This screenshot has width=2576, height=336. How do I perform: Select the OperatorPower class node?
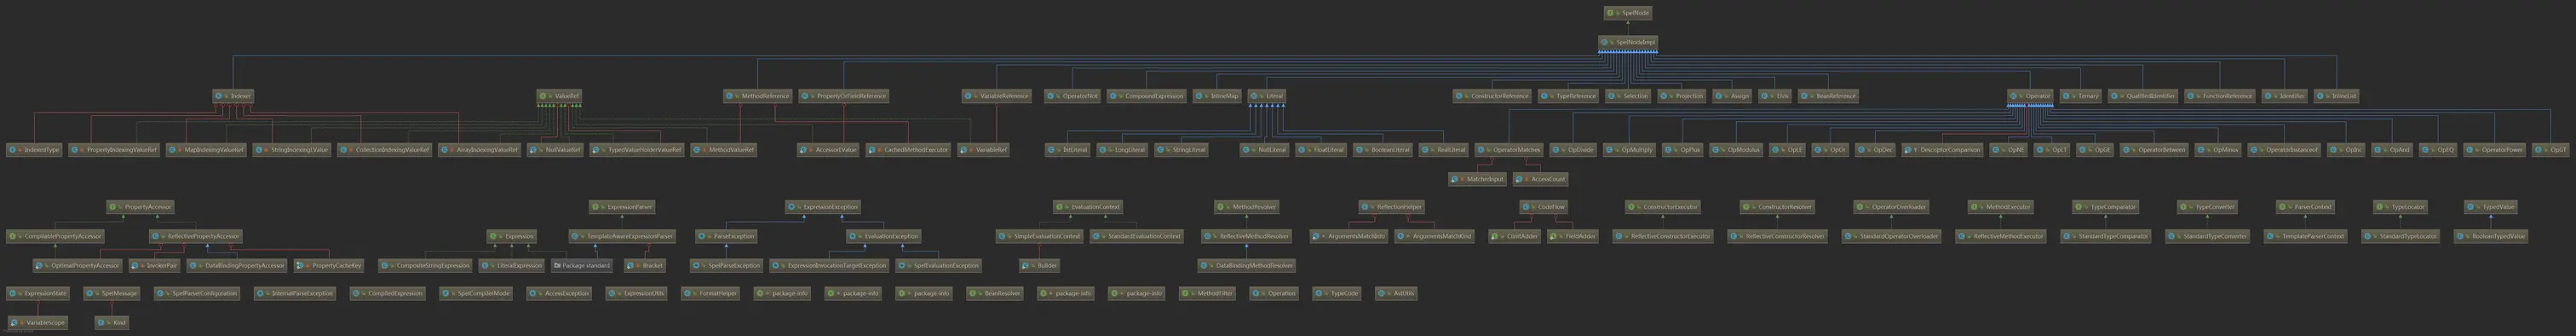coord(2496,150)
